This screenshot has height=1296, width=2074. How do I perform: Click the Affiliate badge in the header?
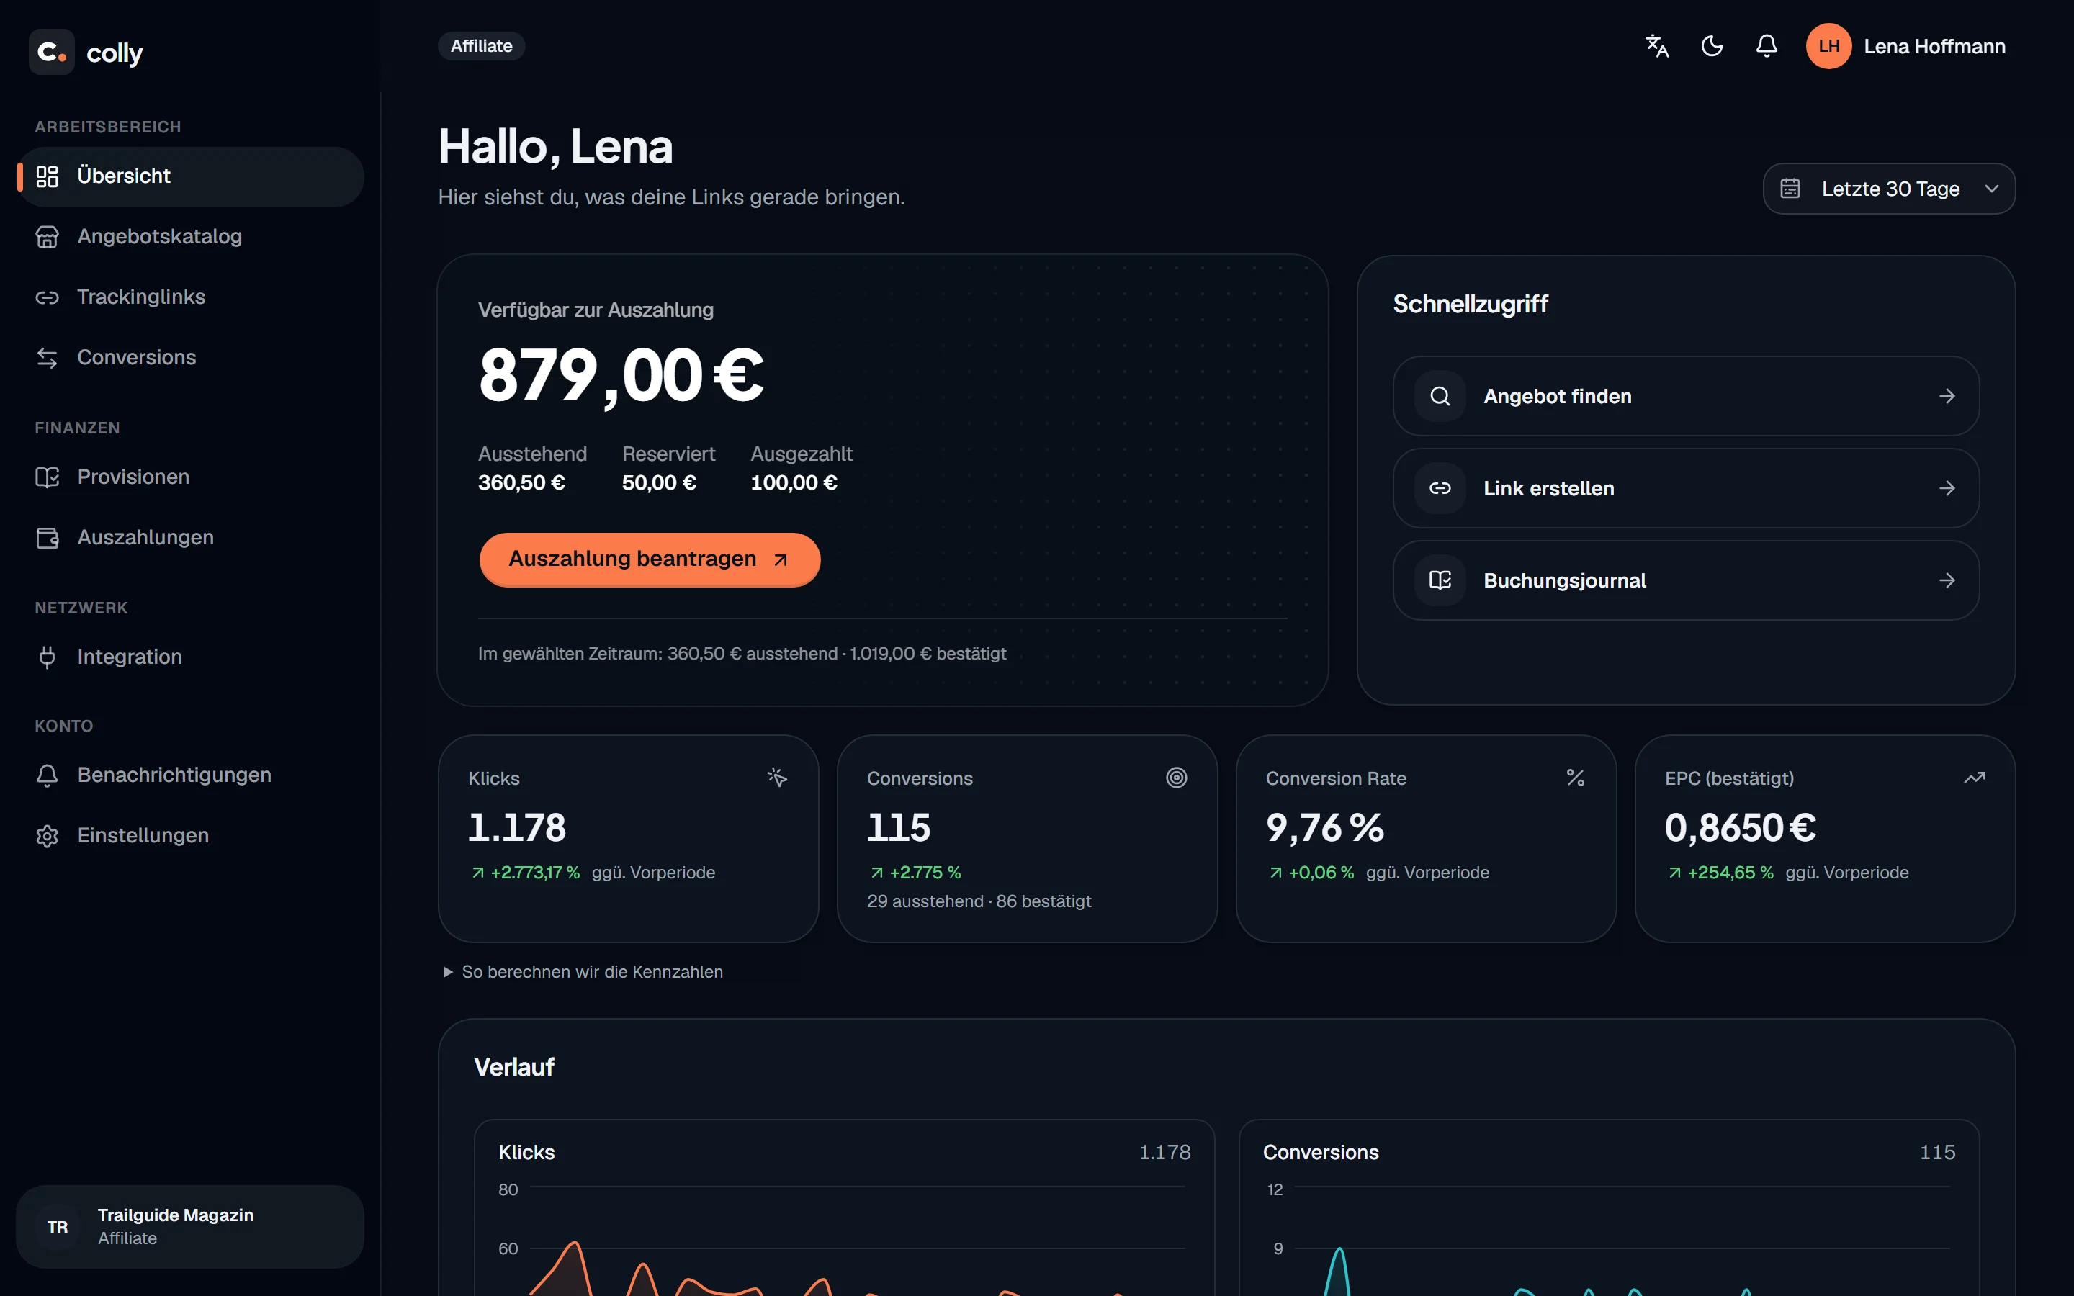[x=482, y=46]
